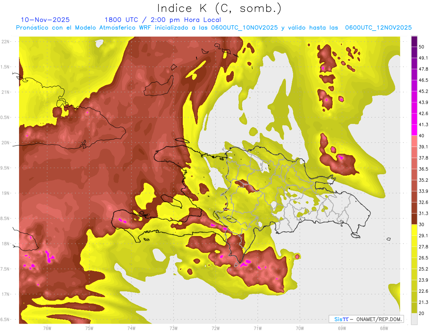The height and width of the screenshot is (333, 431).
Task: Pick the olive swatch between 20 and 21.3
Action: click(414, 308)
